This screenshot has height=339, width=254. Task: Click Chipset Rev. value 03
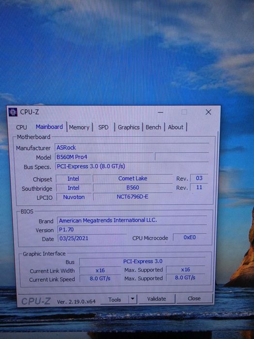[x=199, y=178]
